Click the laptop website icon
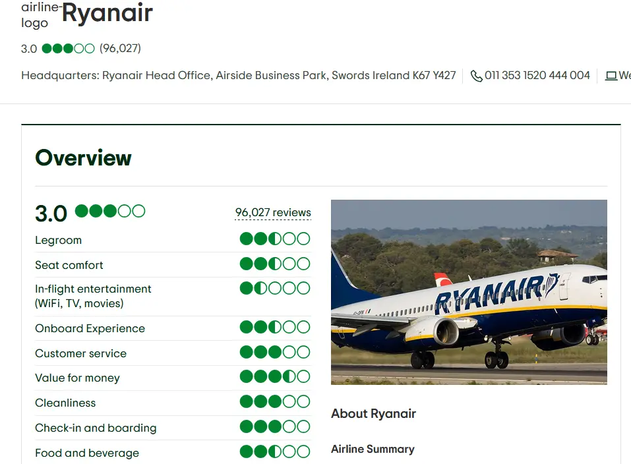The image size is (631, 464). tap(611, 76)
